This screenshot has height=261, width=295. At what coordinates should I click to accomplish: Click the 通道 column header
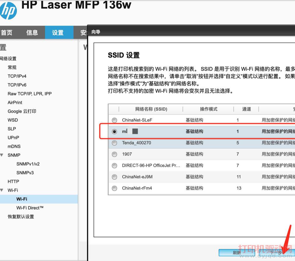(246, 109)
